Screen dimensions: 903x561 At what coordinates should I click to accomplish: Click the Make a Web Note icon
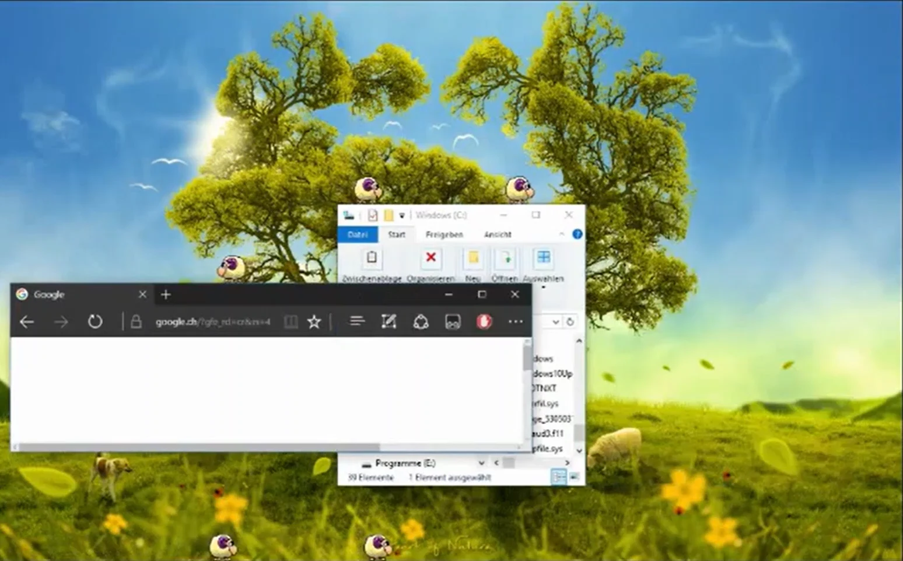388,321
